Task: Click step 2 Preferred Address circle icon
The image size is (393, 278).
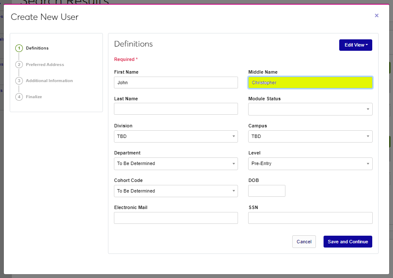Action: (x=19, y=65)
